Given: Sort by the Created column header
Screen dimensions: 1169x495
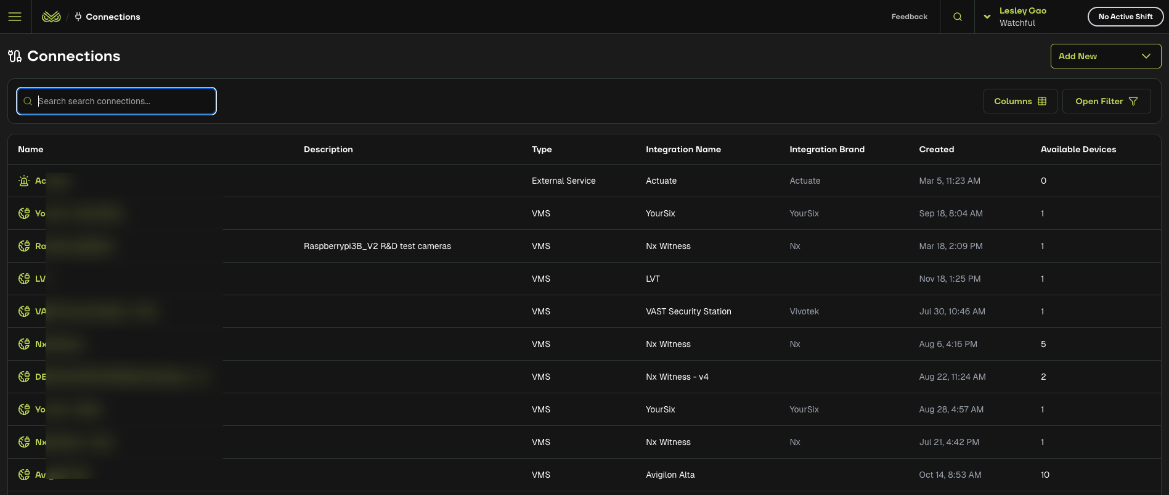Looking at the screenshot, I should (936, 149).
